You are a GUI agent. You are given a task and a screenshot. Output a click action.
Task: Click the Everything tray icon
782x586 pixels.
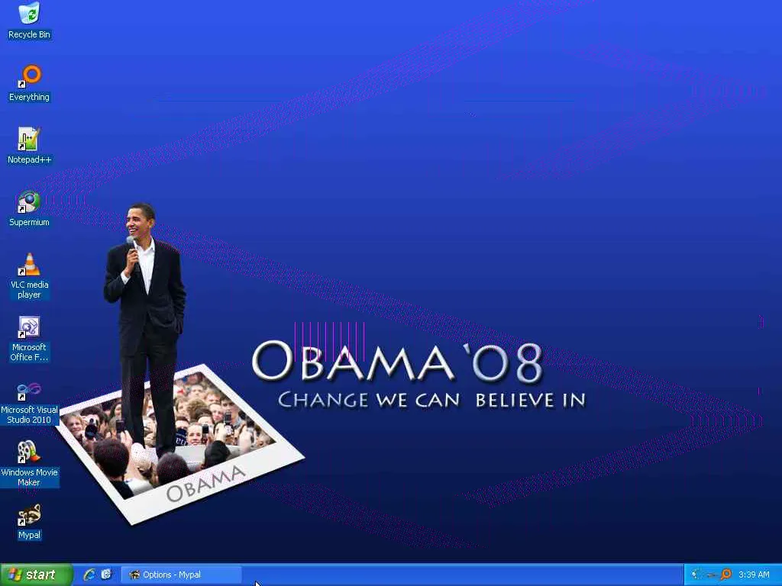coord(726,575)
